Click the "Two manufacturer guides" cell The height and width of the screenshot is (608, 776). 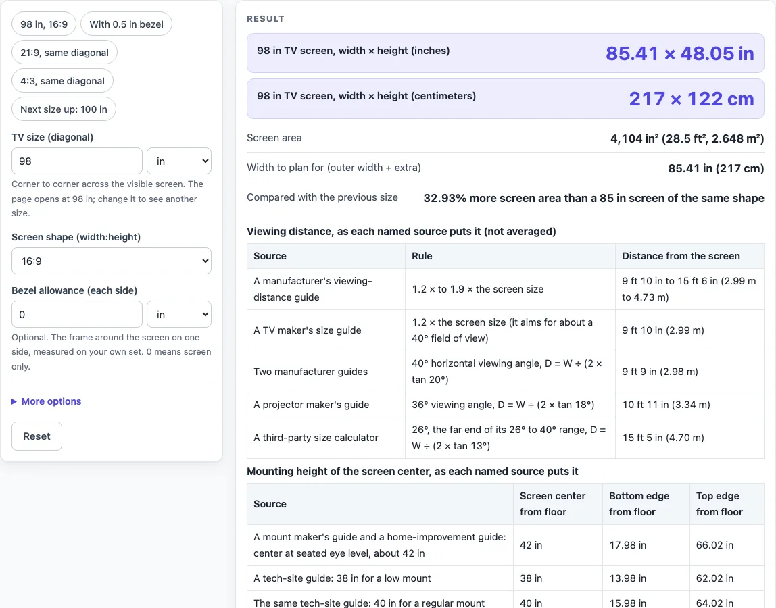pos(326,372)
